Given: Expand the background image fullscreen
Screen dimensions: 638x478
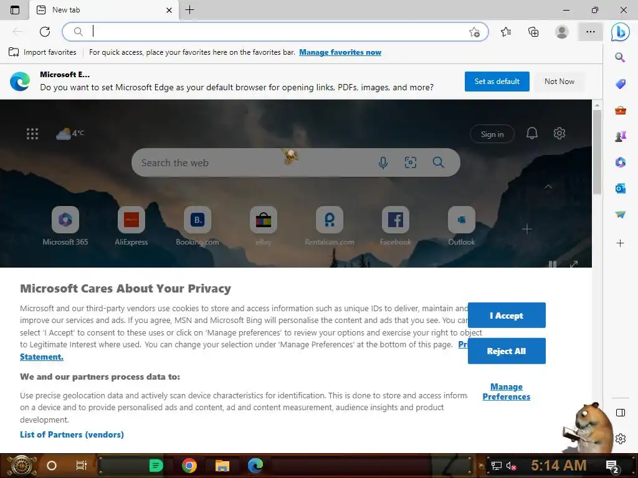Looking at the screenshot, I should tap(574, 264).
